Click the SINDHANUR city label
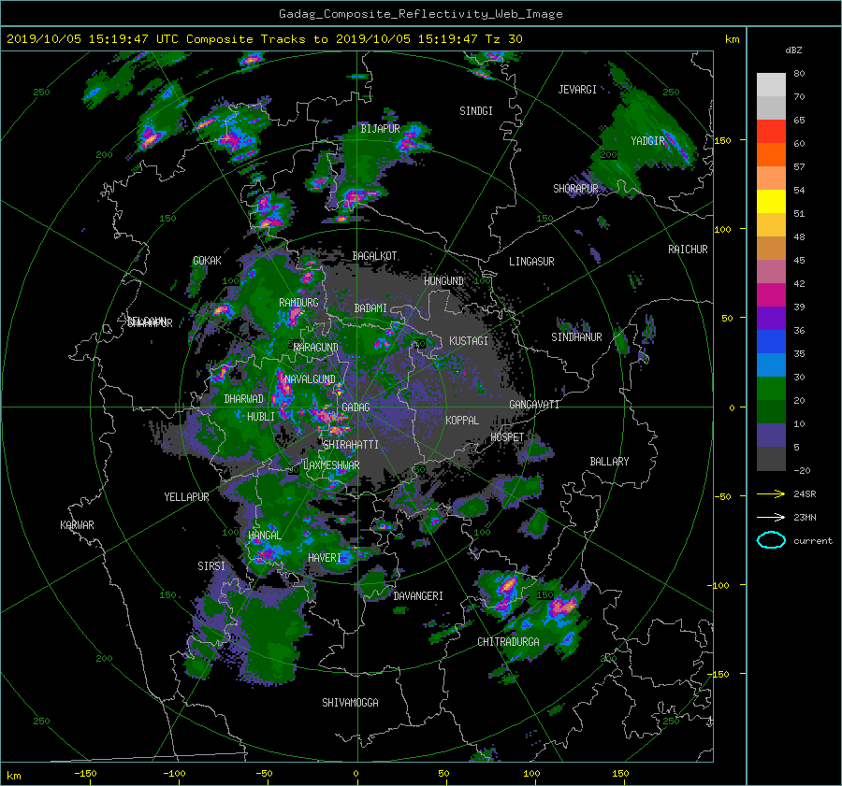 coord(576,337)
